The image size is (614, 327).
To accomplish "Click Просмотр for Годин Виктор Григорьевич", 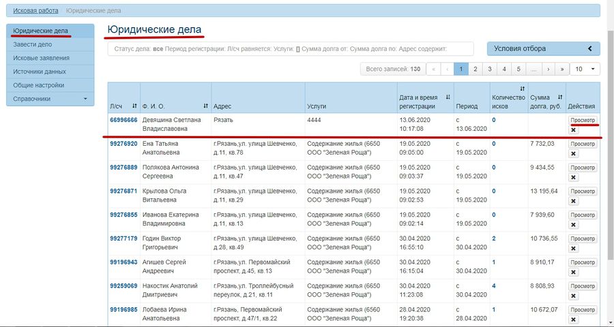I will point(583,238).
